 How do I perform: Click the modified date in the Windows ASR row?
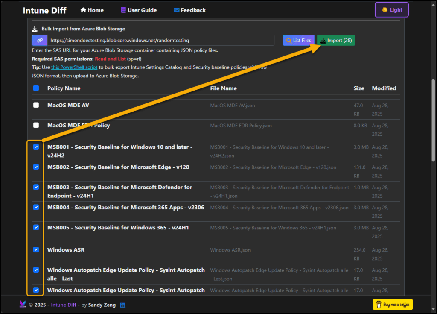pyautogui.click(x=380, y=254)
